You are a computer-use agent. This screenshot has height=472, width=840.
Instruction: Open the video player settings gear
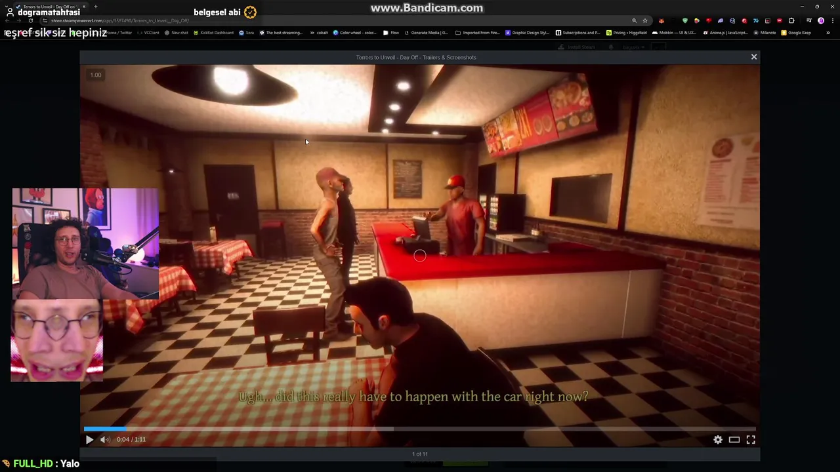pyautogui.click(x=718, y=439)
